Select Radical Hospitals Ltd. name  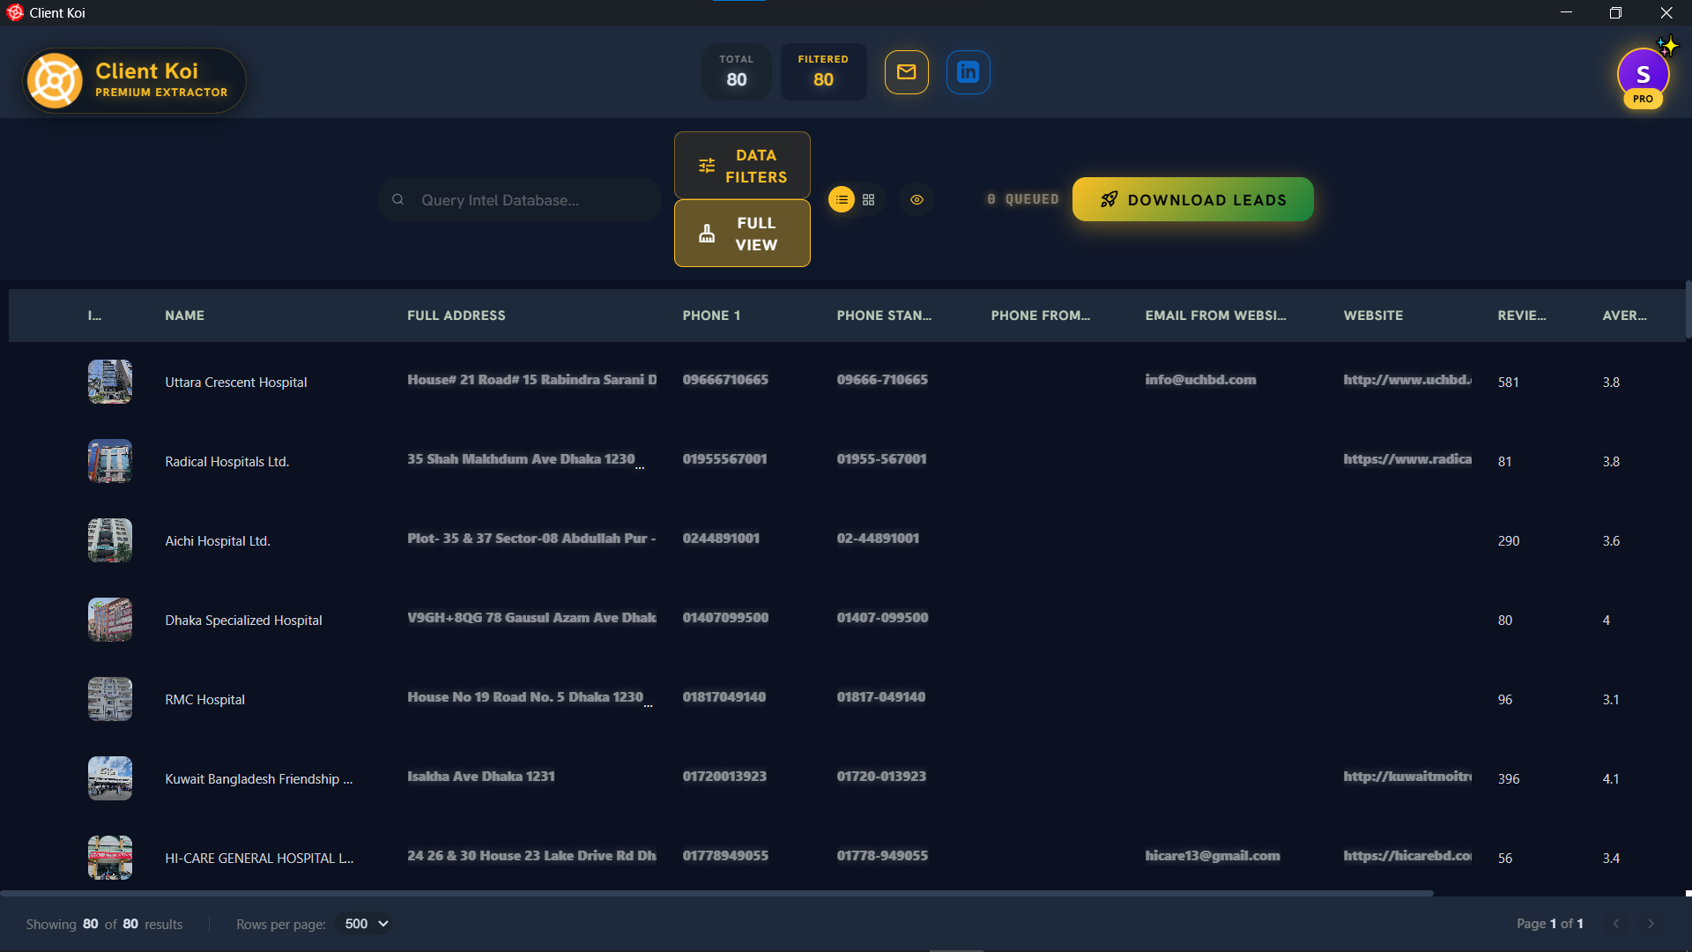(226, 462)
